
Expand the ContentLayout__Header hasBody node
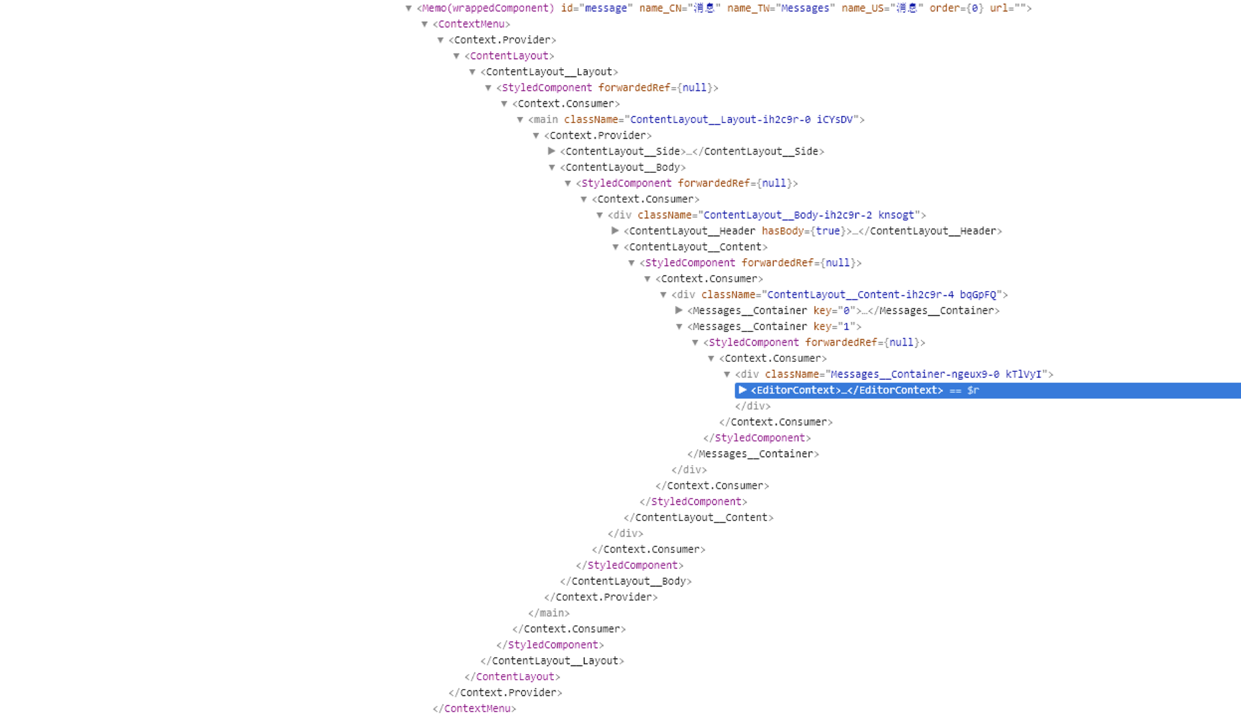(x=616, y=231)
